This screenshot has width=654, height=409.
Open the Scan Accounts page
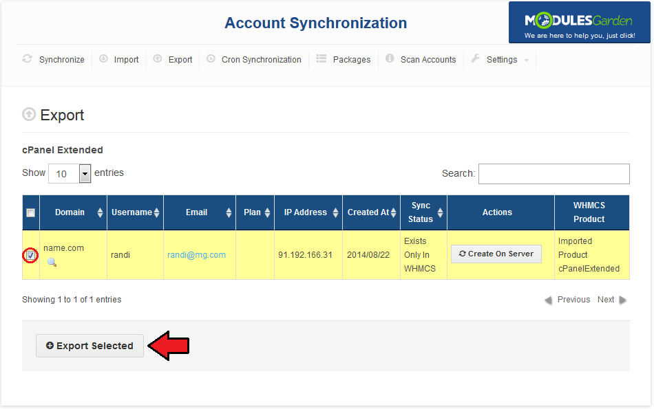click(428, 60)
